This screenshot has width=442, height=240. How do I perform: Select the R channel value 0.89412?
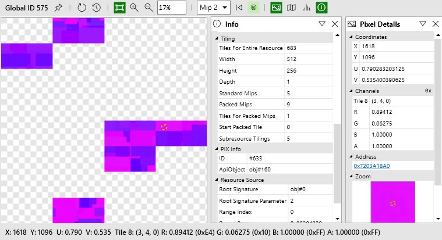(381, 112)
